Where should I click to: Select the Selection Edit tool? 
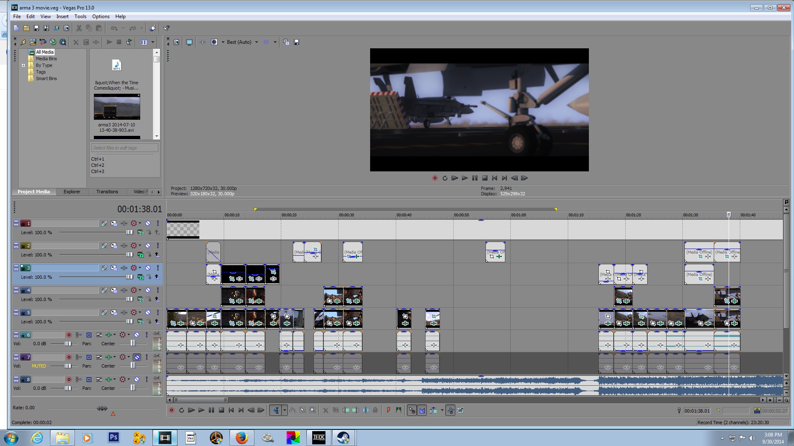[303, 410]
